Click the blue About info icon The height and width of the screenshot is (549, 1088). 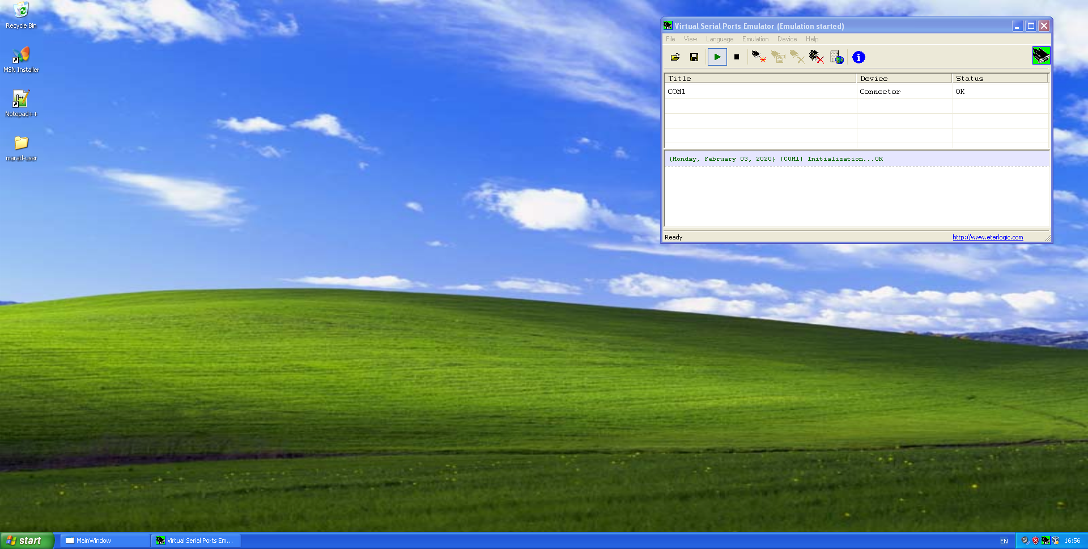coord(858,57)
